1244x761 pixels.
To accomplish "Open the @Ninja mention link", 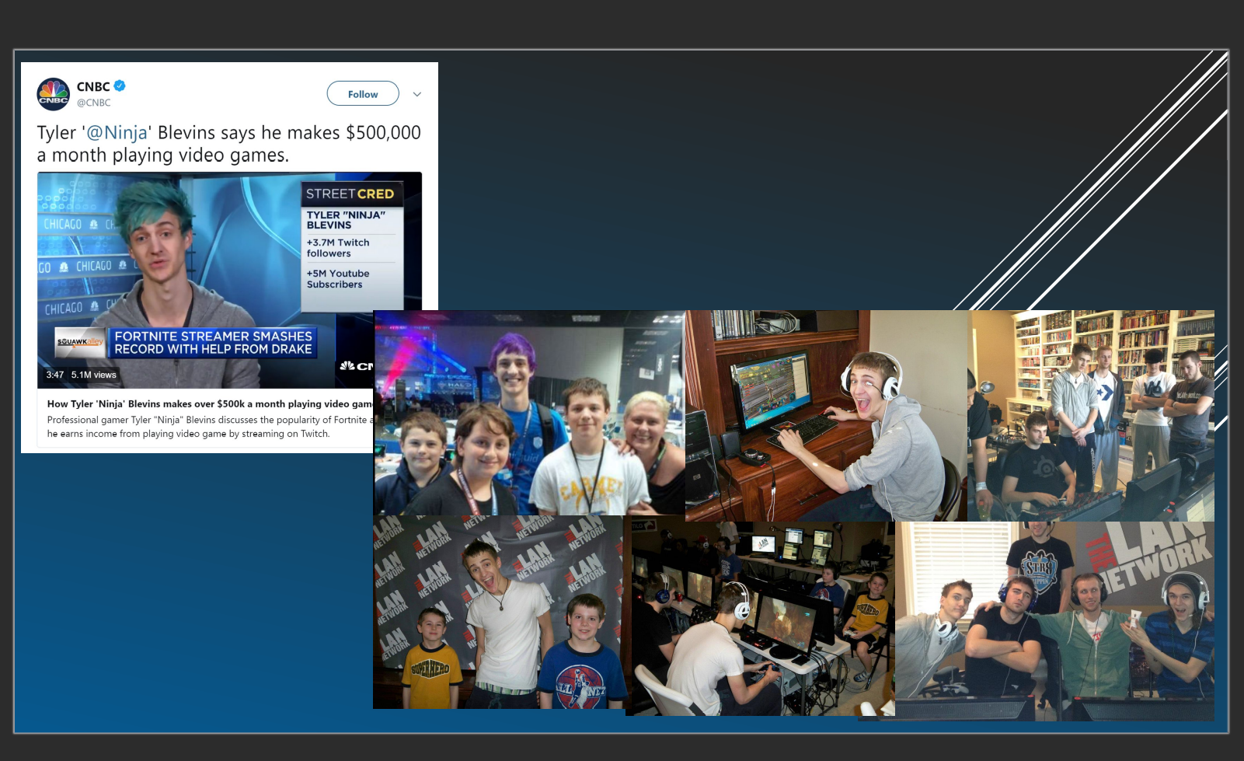I will tap(117, 133).
